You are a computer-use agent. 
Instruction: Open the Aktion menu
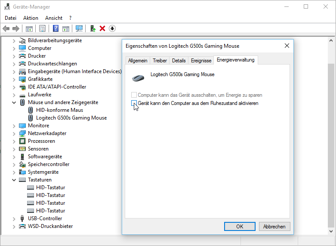point(31,18)
